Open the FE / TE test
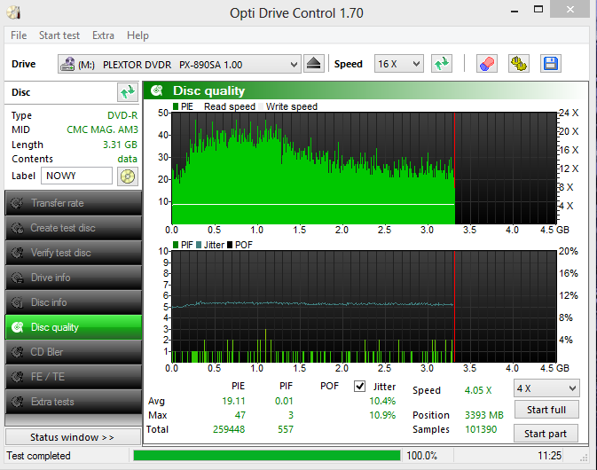Viewport: 597px width, 470px height. coord(74,376)
